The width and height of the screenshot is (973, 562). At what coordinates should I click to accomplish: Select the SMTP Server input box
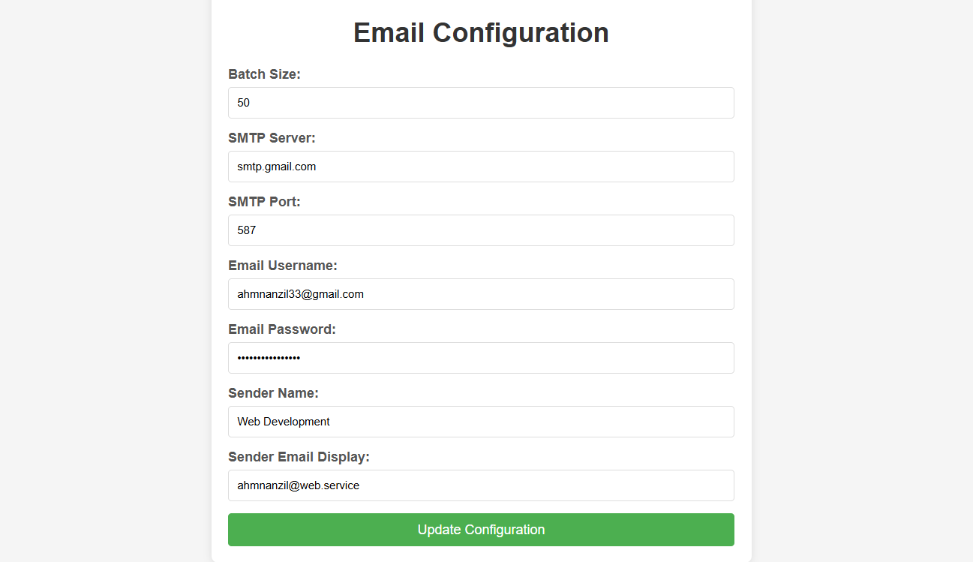pyautogui.click(x=481, y=167)
